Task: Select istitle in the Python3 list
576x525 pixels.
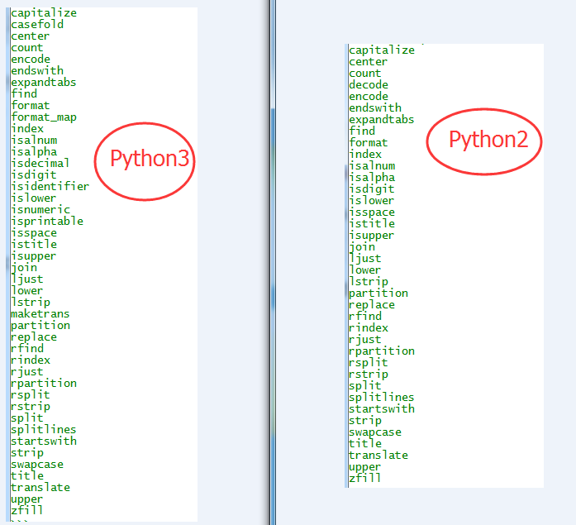Action: (34, 245)
